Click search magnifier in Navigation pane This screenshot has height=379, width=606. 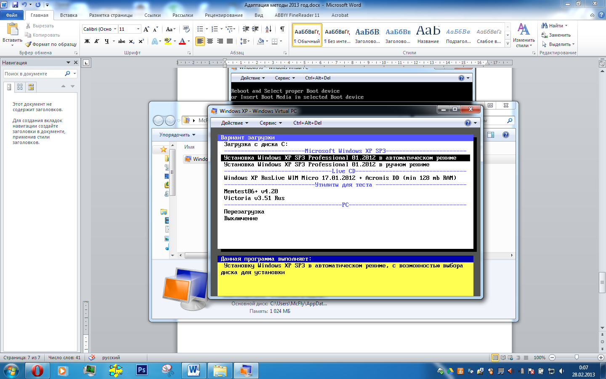pos(67,74)
